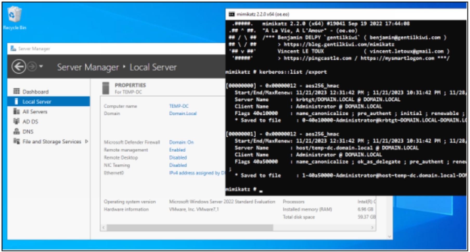This screenshot has height=252, width=470.
Task: Click the DNS role icon
Action: coord(16,132)
